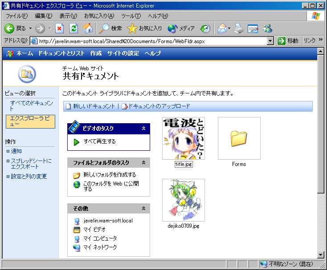Screen dimensions: 327x270
Task: Click the Windows flag logo throbber
Action: 315,16
